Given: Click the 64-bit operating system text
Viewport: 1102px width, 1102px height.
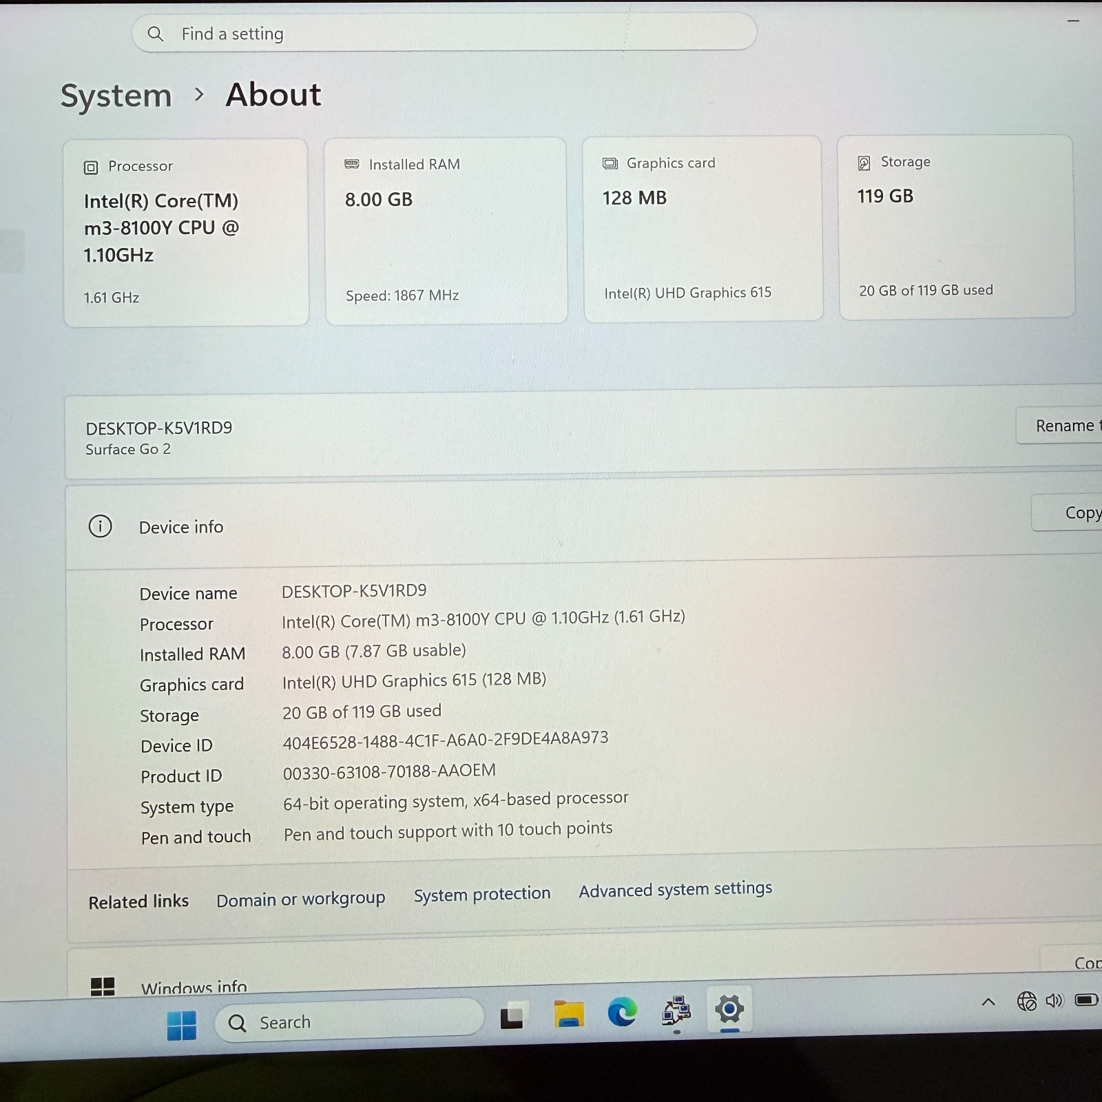Looking at the screenshot, I should [x=456, y=800].
